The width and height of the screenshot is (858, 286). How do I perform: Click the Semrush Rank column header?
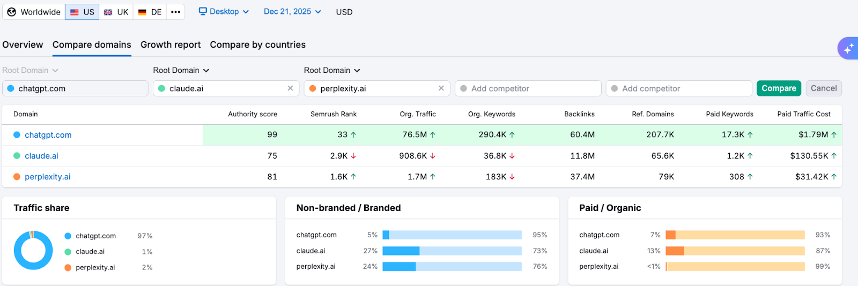(334, 114)
